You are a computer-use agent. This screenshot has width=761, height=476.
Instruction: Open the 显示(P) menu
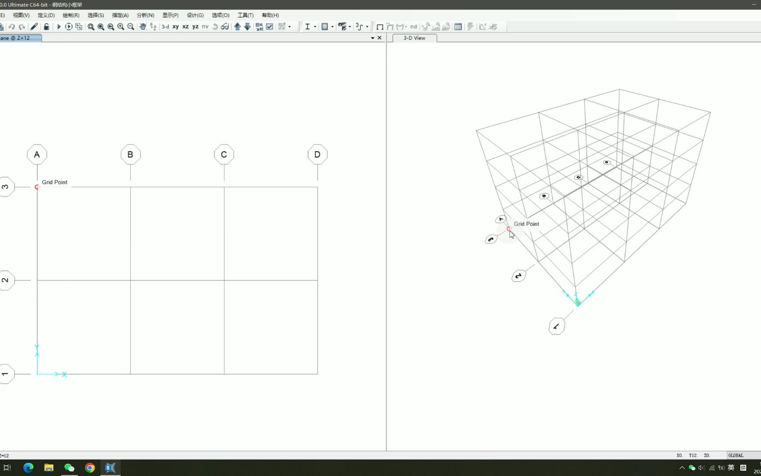(x=170, y=15)
